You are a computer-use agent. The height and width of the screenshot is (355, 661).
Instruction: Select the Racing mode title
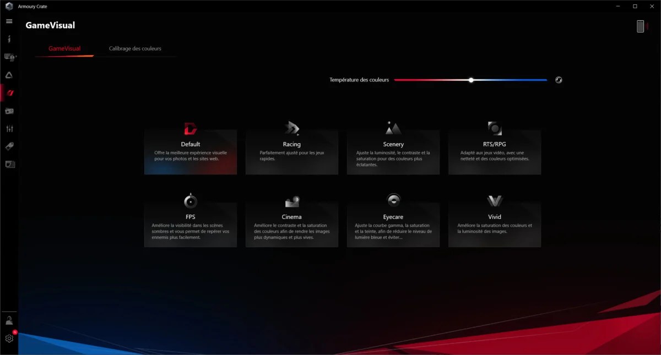(292, 144)
